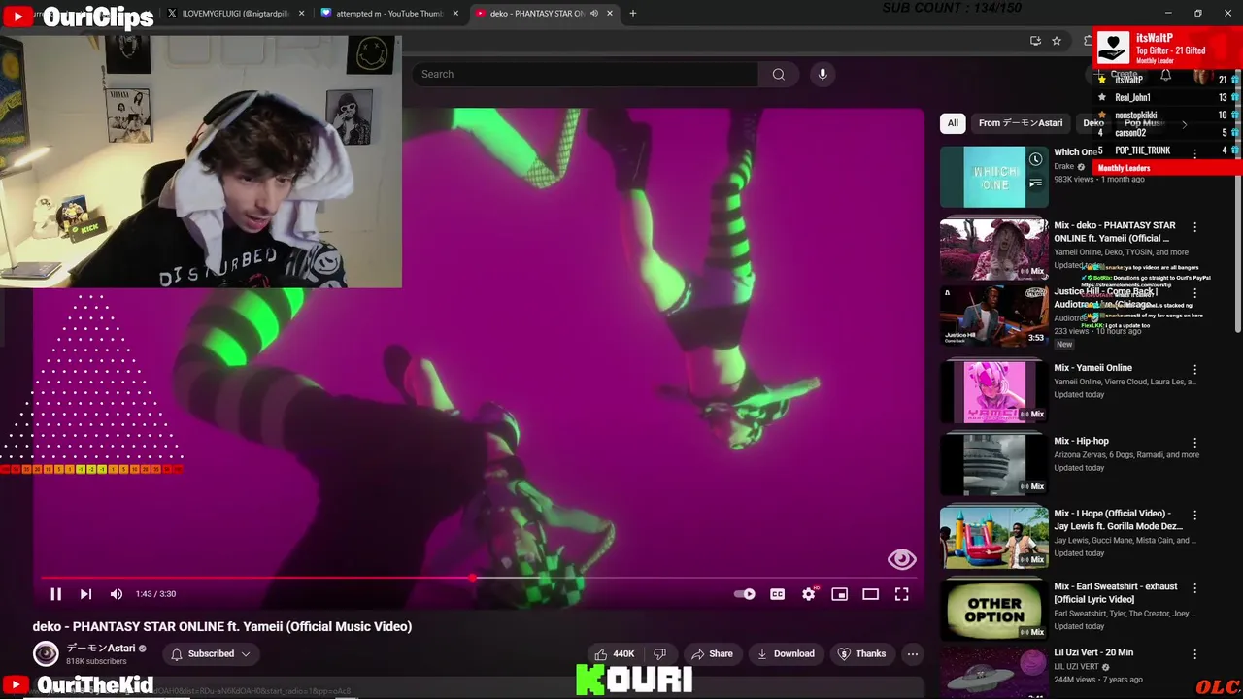
Task: Open options for Mix - I Hope
Action: point(1195,516)
